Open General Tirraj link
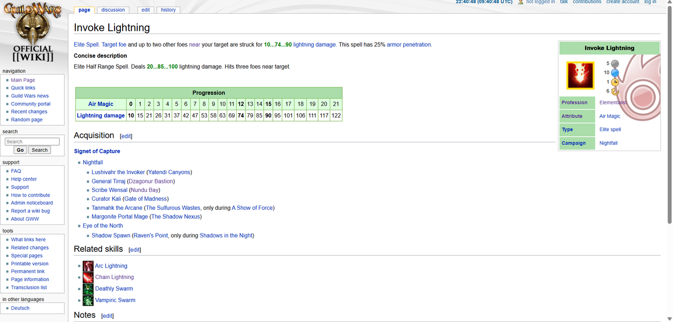Screen dimensions: 673x322 coord(108,181)
